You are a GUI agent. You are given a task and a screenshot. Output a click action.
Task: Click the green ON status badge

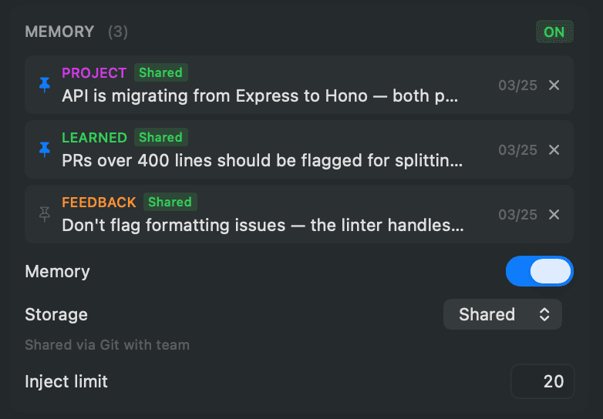tap(554, 32)
